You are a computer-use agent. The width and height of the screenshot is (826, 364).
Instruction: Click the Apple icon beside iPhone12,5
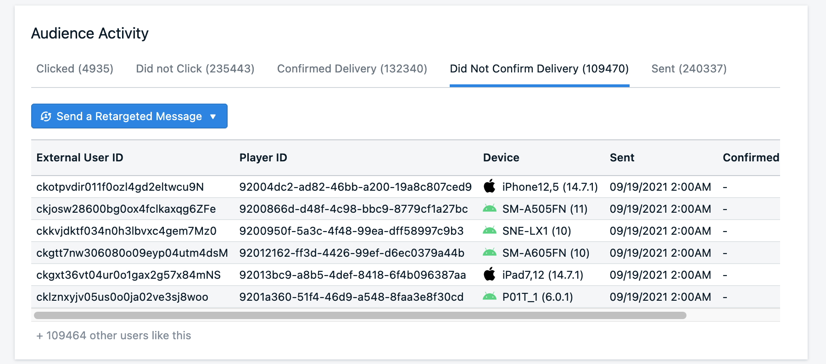pyautogui.click(x=490, y=186)
